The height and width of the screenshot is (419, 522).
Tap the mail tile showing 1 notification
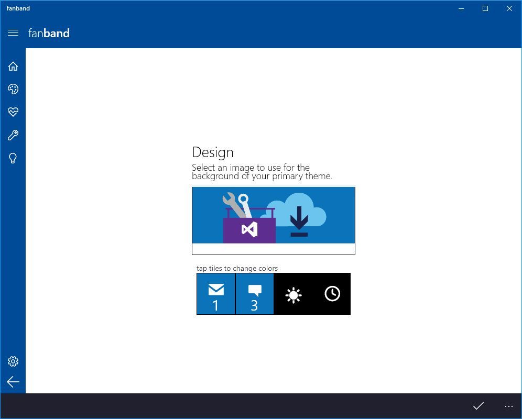[x=215, y=293]
